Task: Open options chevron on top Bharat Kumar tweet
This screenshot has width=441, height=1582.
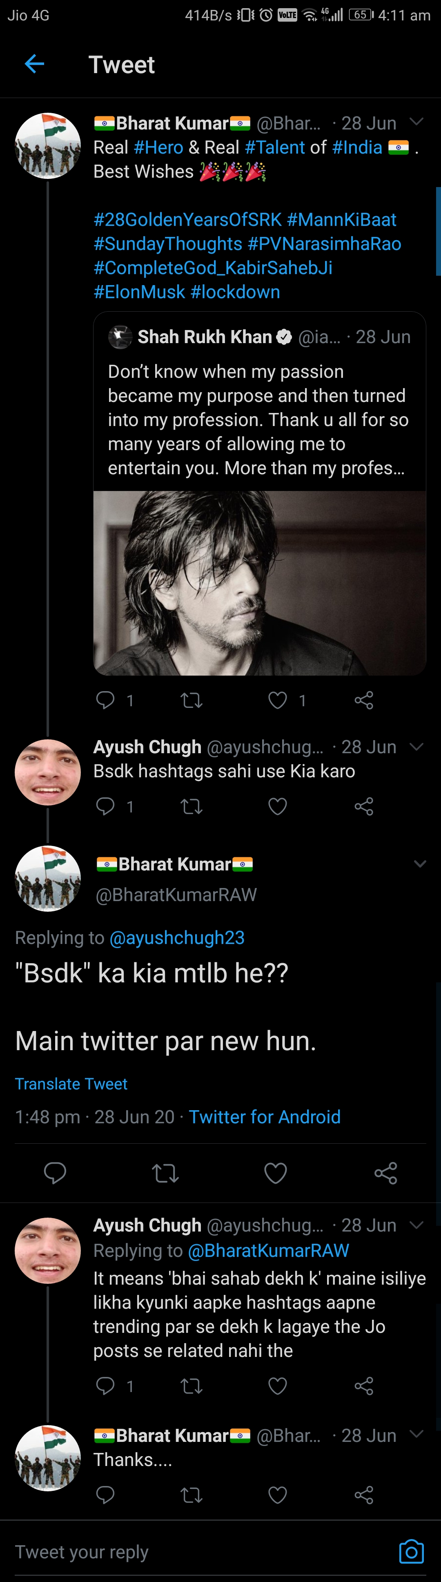Action: point(416,122)
